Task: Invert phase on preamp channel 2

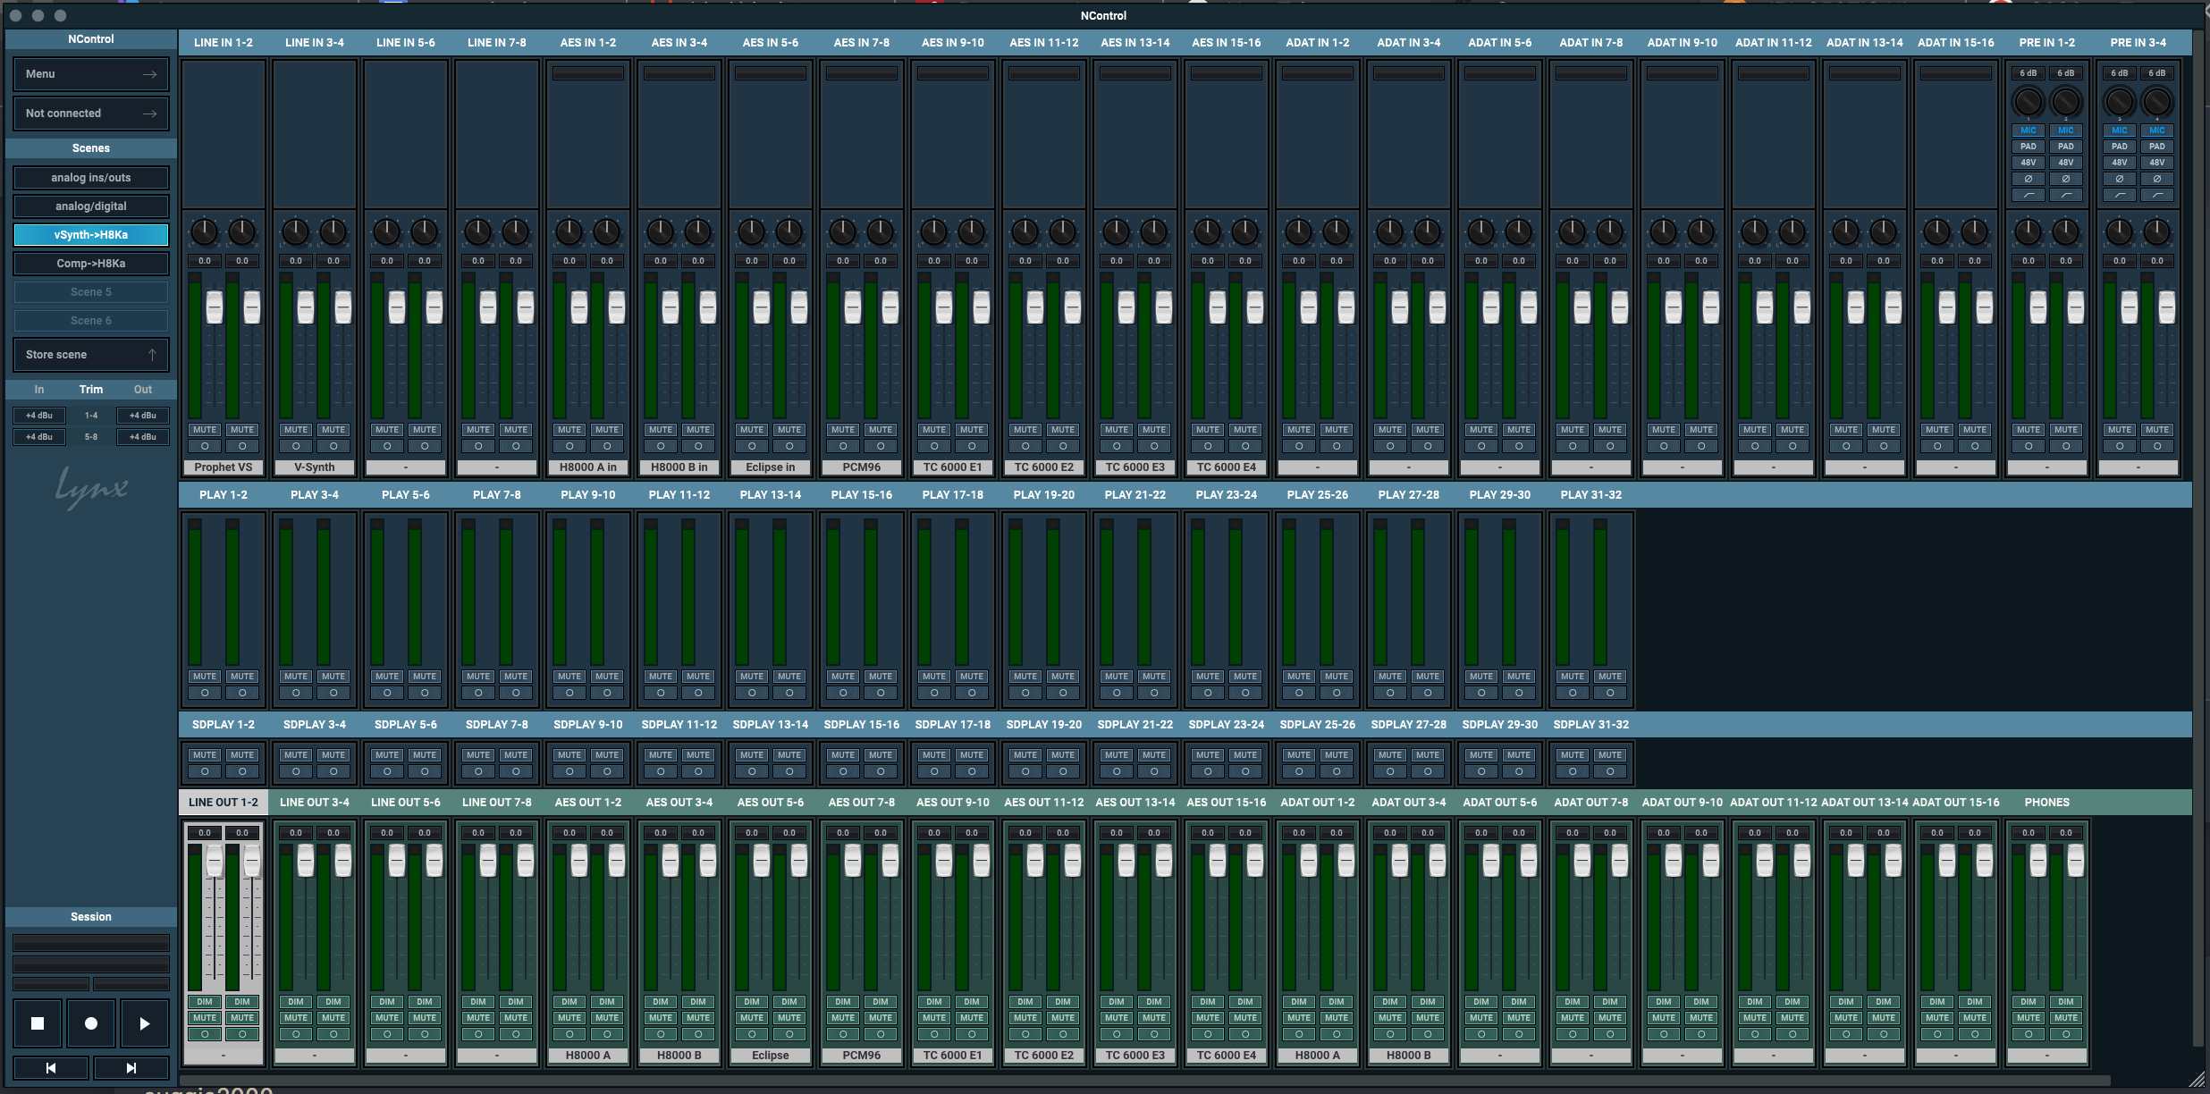Action: tap(2066, 179)
